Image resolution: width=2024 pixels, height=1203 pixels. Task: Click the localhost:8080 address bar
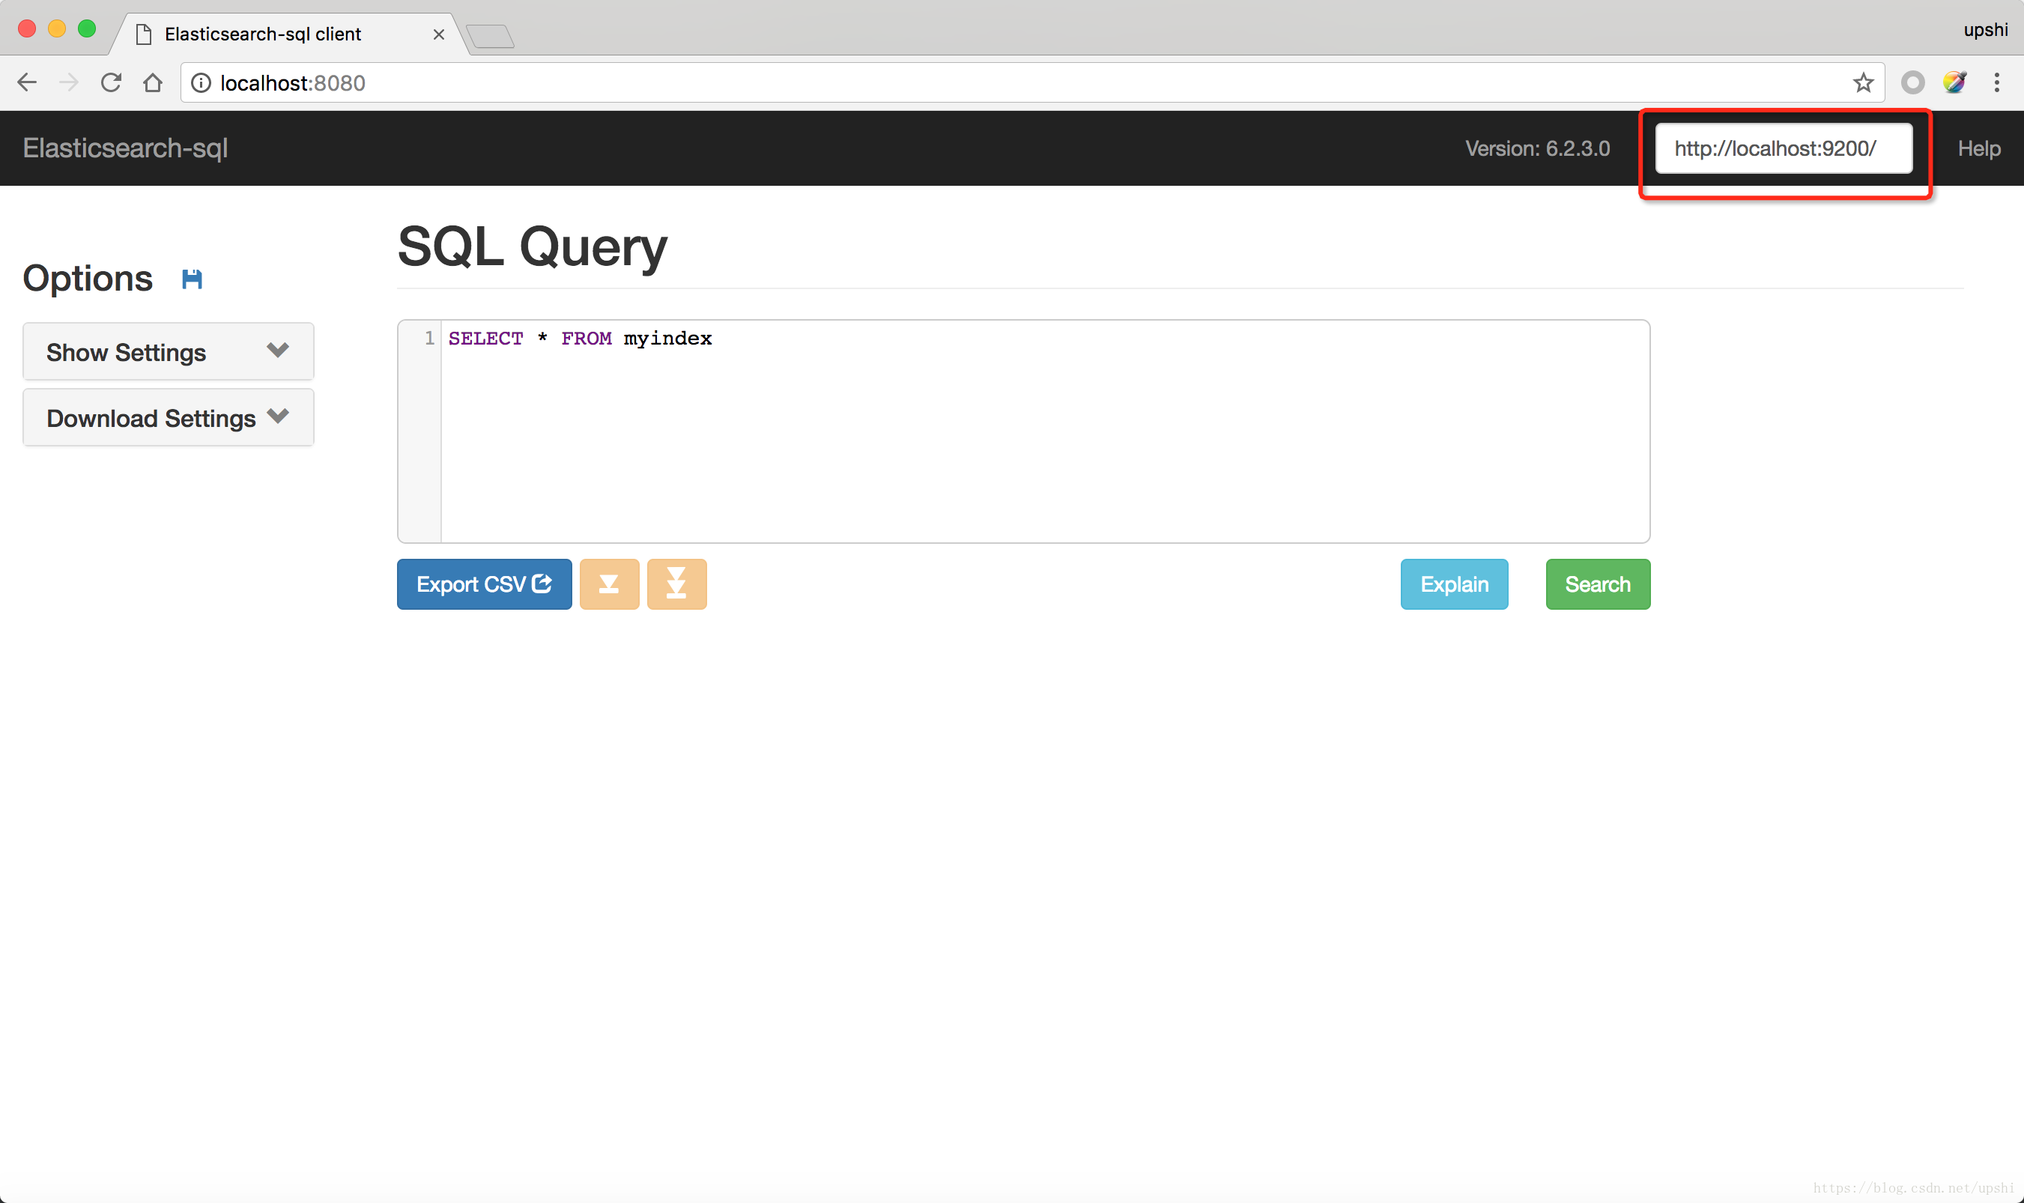point(1032,82)
